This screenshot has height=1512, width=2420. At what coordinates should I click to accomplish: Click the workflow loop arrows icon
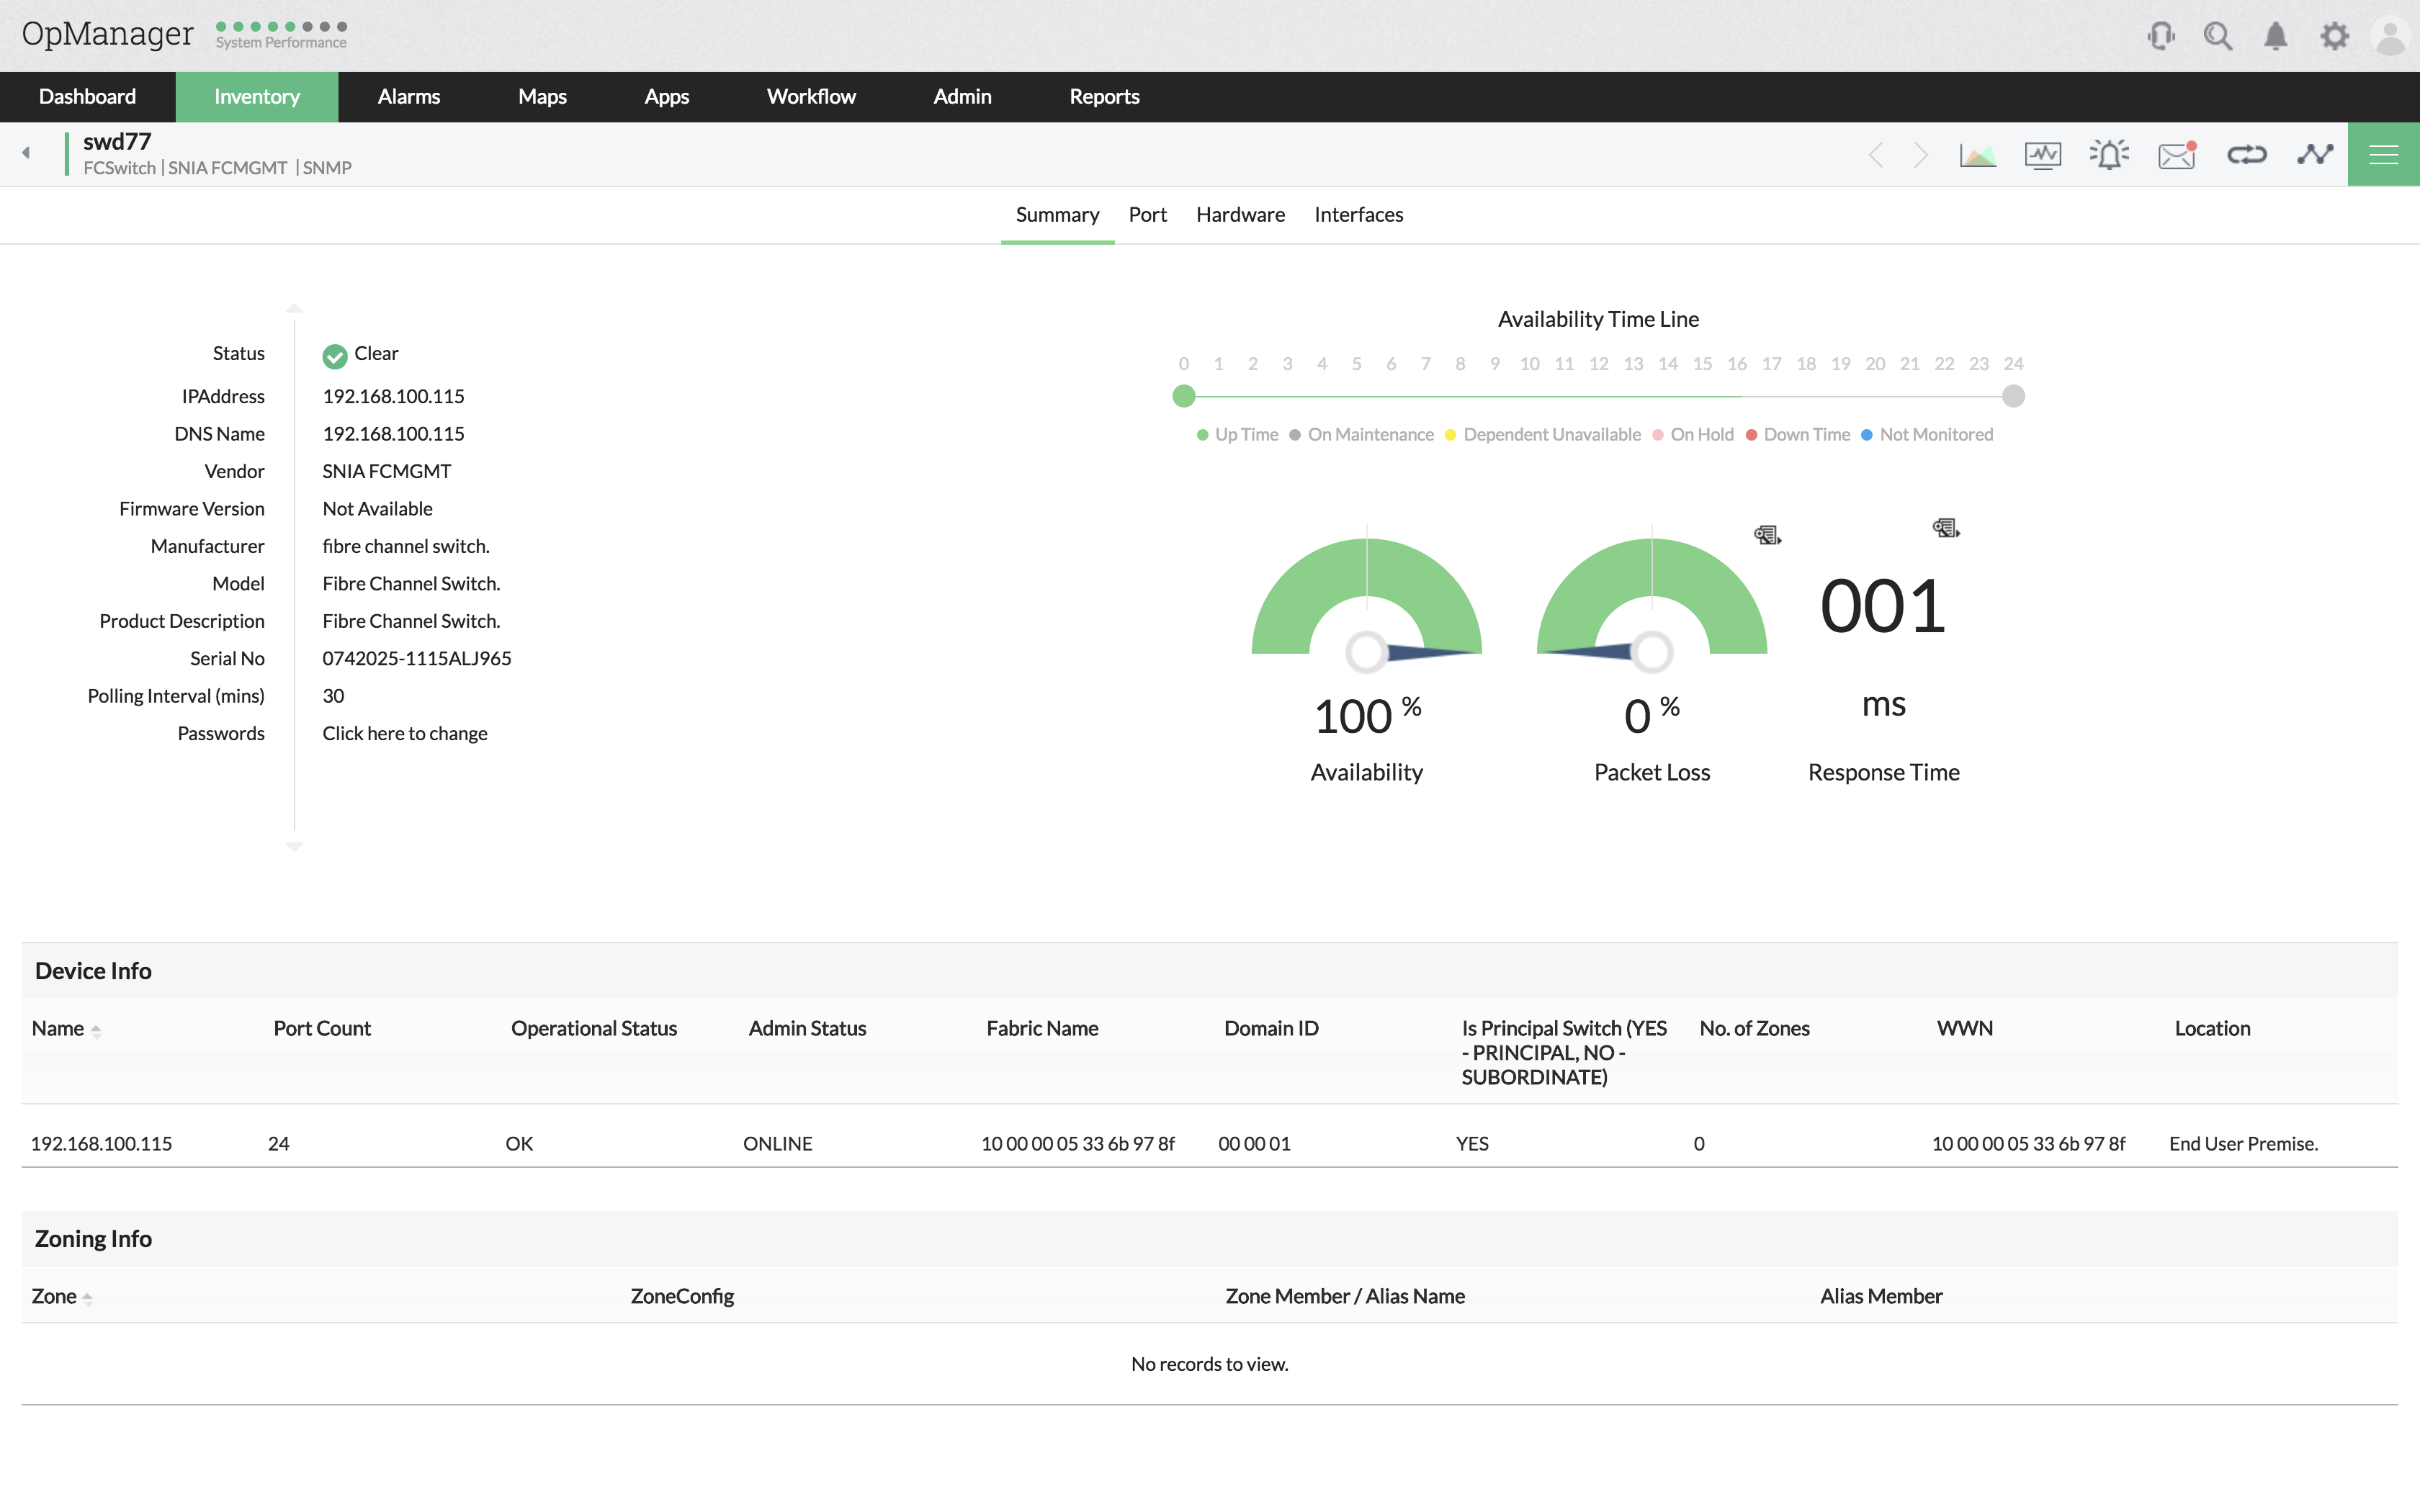click(2246, 155)
